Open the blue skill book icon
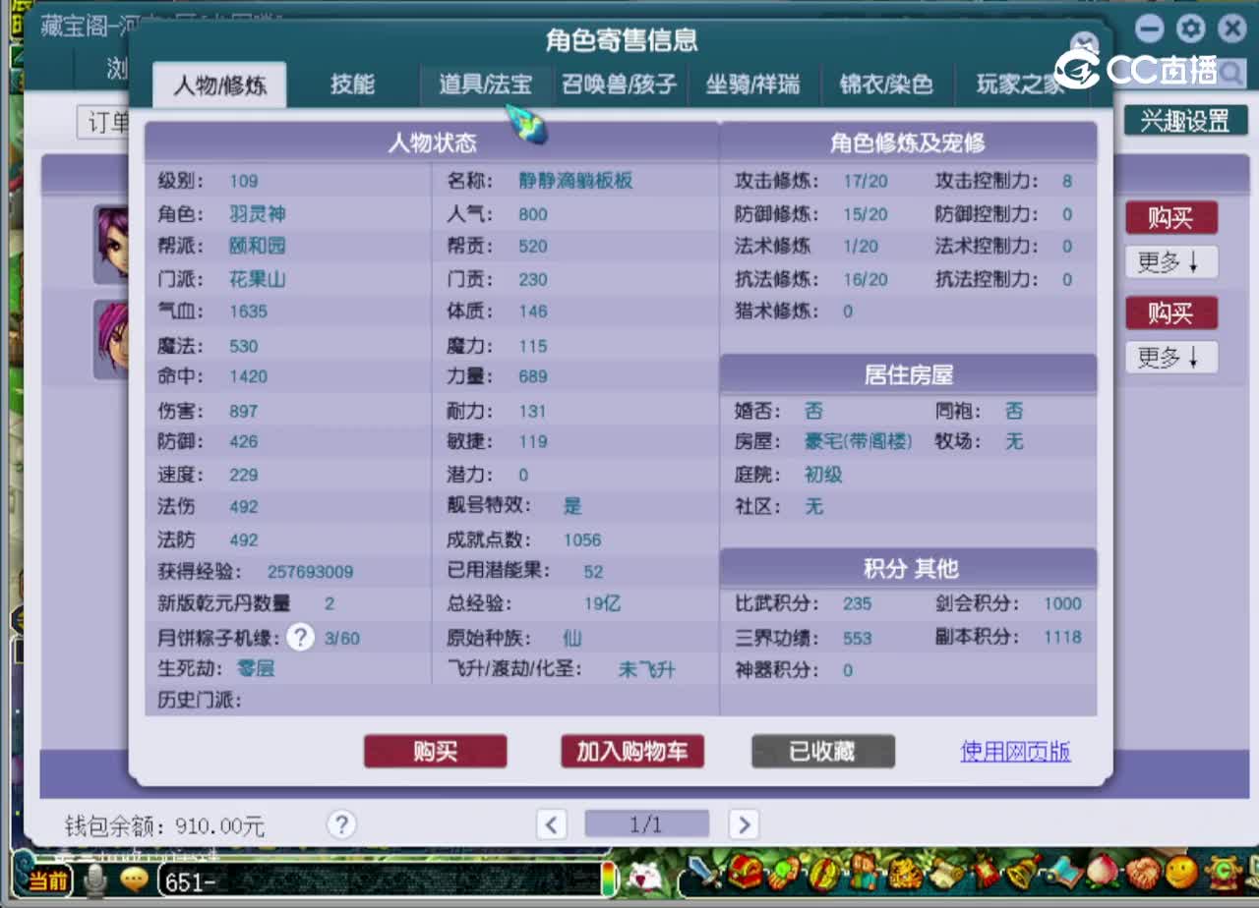The height and width of the screenshot is (908, 1259). pyautogui.click(x=1063, y=876)
